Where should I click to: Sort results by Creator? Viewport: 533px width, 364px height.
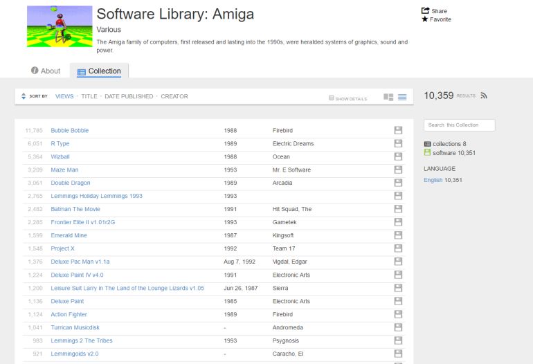point(174,96)
